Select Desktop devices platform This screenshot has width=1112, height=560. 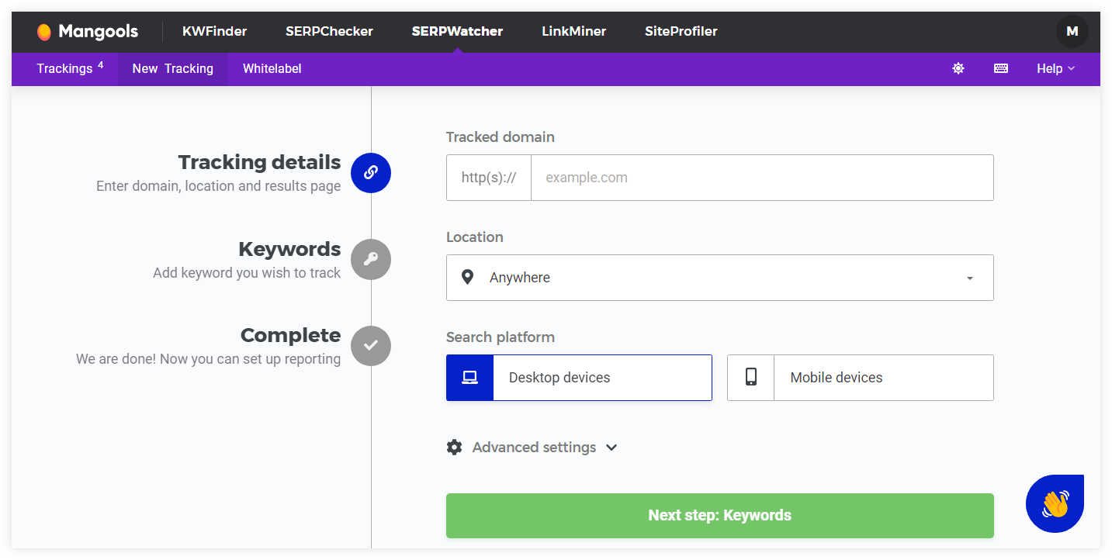click(x=579, y=378)
